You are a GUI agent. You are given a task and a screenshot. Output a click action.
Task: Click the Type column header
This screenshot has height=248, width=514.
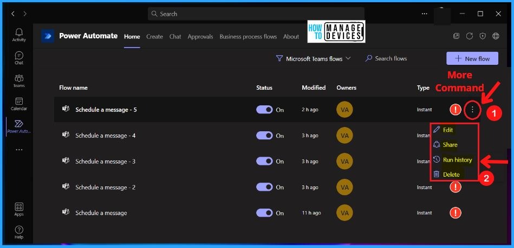(423, 88)
